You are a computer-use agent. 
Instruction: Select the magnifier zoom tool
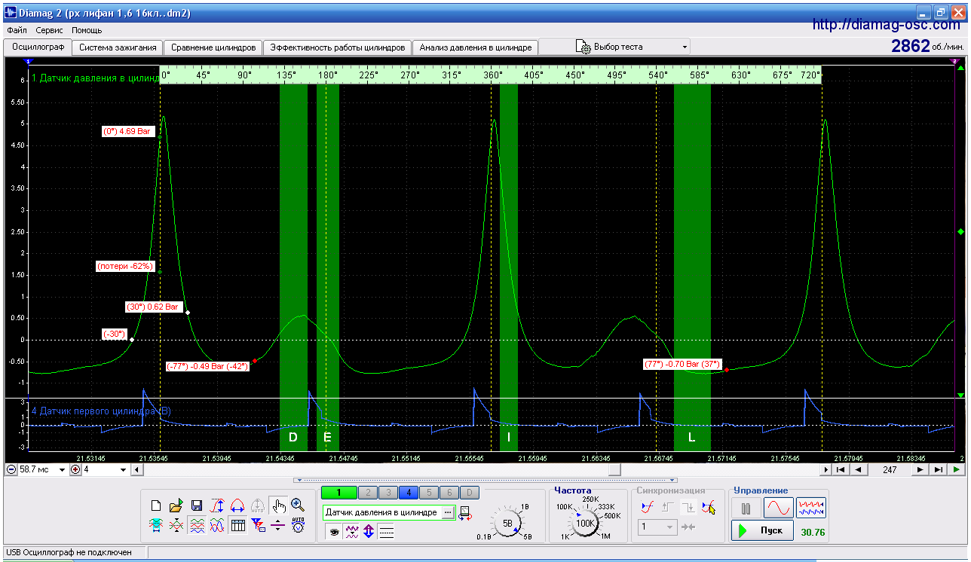pyautogui.click(x=298, y=505)
